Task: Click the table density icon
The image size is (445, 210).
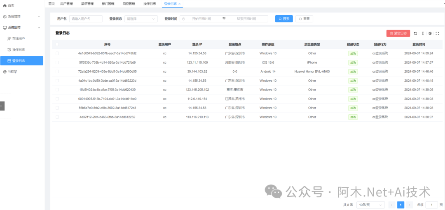Action: (x=423, y=33)
